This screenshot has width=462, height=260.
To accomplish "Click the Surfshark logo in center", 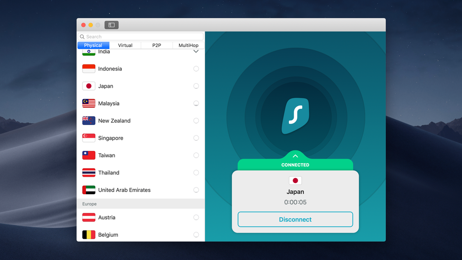I will click(x=295, y=116).
